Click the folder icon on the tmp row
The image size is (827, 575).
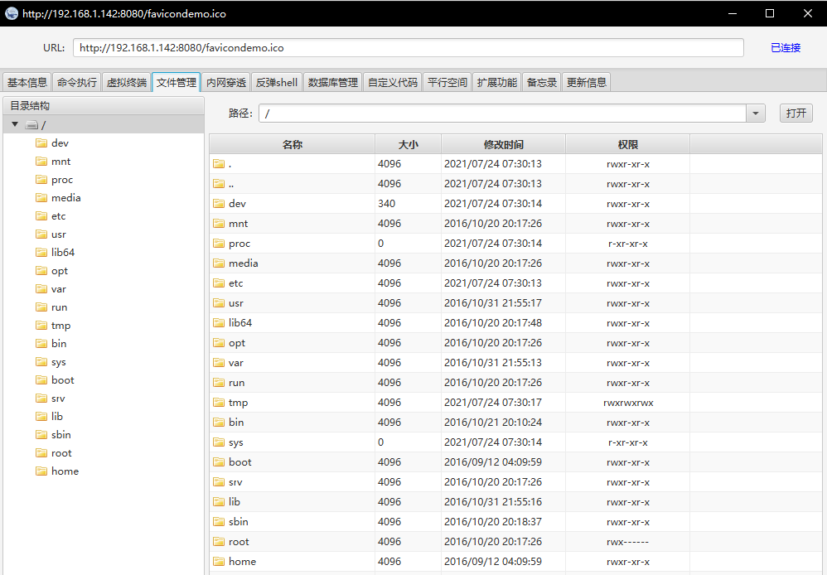pyautogui.click(x=220, y=402)
